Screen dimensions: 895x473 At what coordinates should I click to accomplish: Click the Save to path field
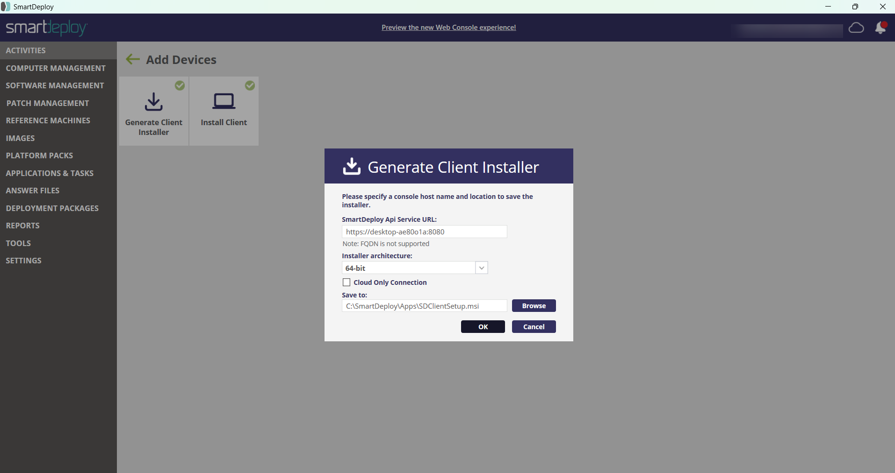(x=424, y=306)
